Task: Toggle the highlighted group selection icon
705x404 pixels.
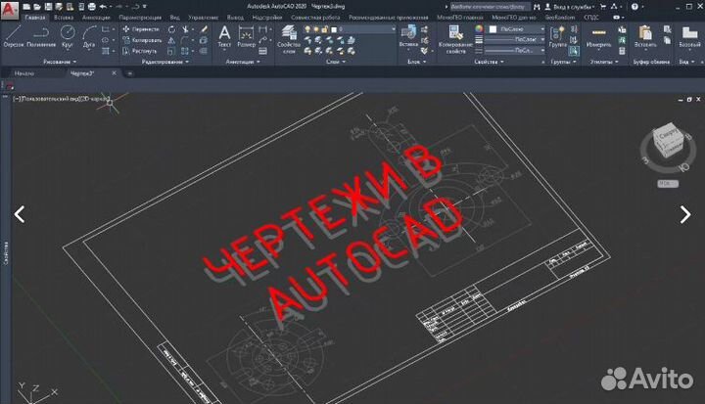Action: coord(574,51)
